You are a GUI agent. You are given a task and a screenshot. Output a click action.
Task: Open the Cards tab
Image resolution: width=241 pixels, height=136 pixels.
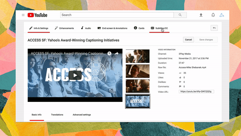coord(139,28)
